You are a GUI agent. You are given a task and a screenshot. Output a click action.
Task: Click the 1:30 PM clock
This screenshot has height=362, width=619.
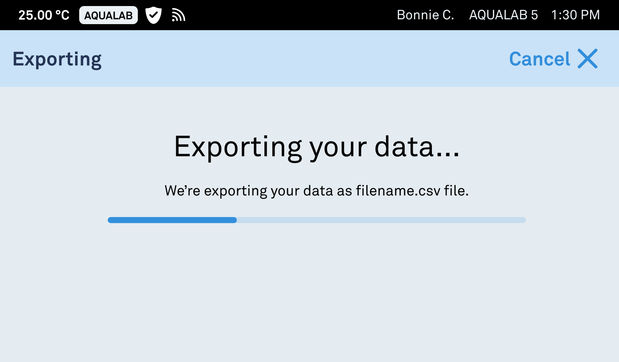(x=575, y=15)
